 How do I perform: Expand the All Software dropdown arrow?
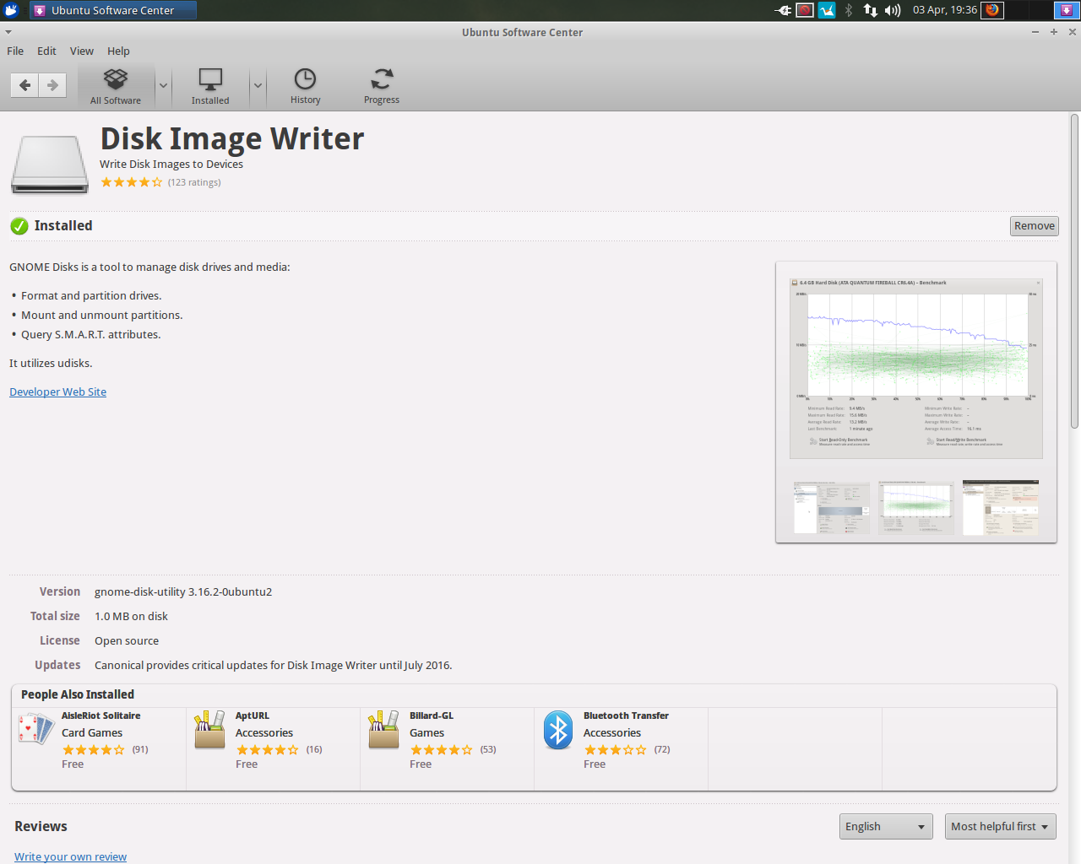point(163,86)
